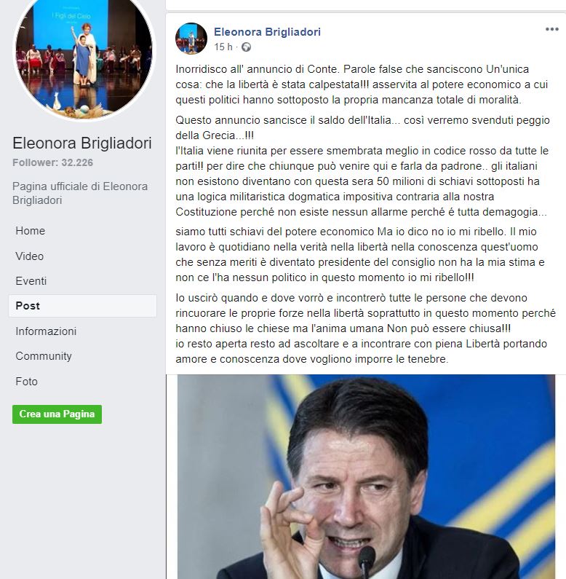Image resolution: width=566 pixels, height=579 pixels.
Task: Click the 15 h post timestamp
Action: pyautogui.click(x=223, y=47)
